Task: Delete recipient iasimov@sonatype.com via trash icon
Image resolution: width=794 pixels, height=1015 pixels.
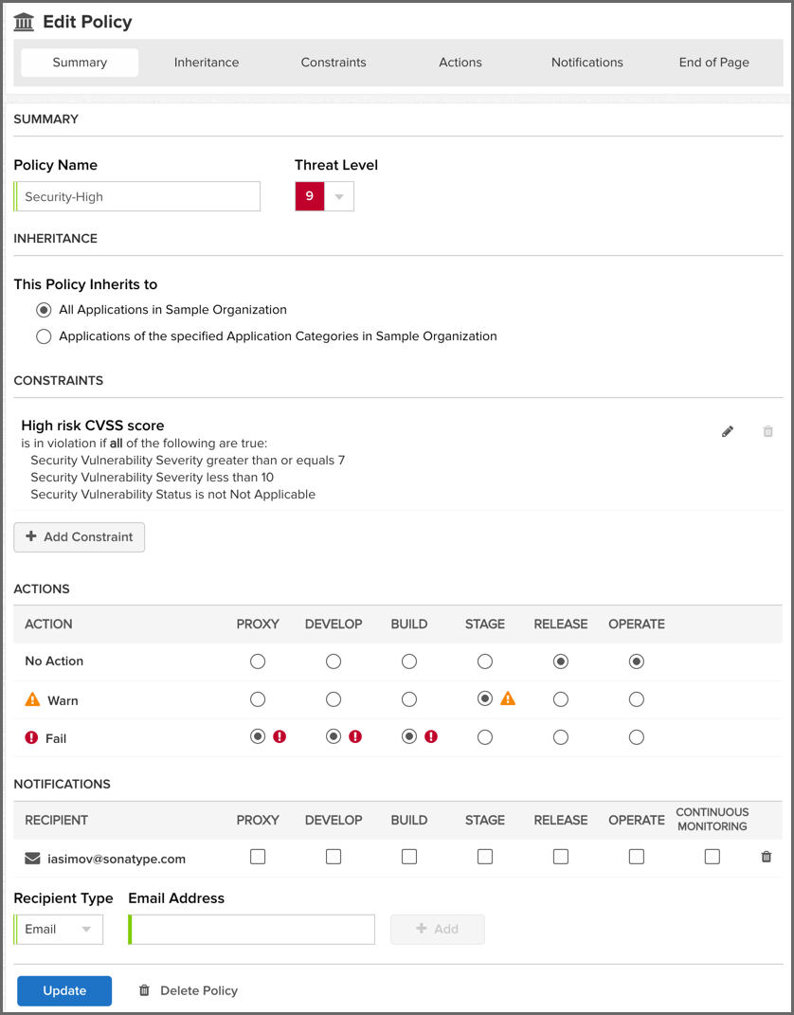Action: point(767,858)
